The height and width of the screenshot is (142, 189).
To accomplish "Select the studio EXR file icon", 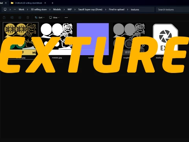I will click(165, 39).
